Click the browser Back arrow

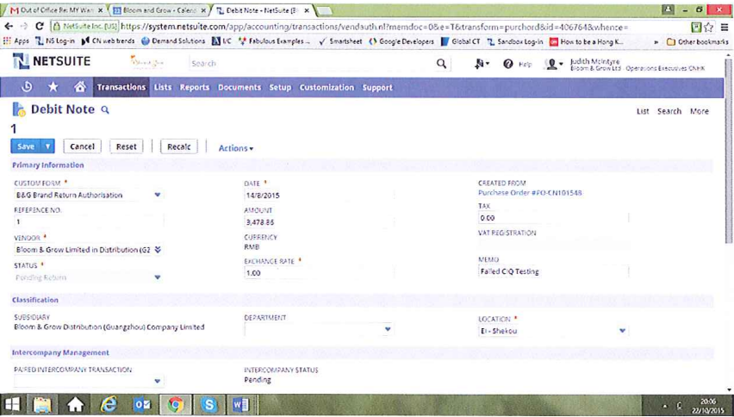pyautogui.click(x=9, y=27)
